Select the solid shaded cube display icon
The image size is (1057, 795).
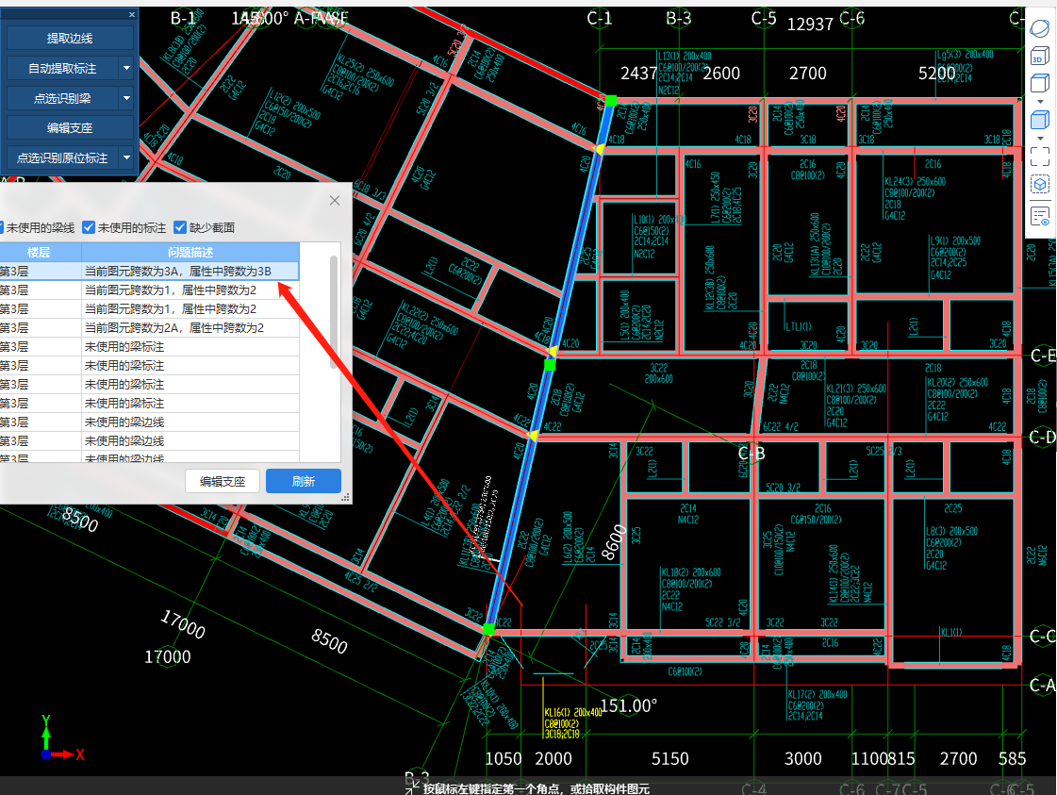(1040, 120)
